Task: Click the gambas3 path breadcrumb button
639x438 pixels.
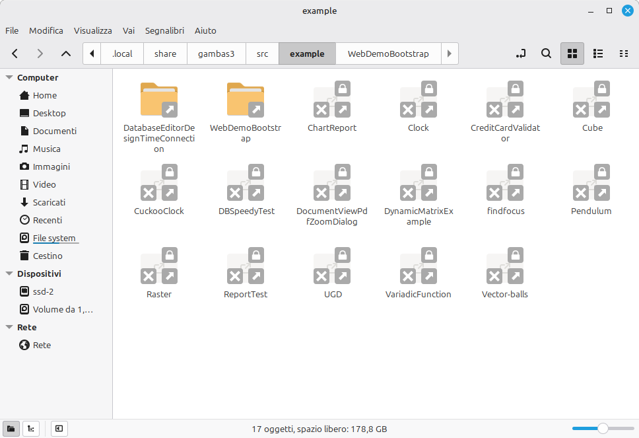Action: pyautogui.click(x=216, y=54)
